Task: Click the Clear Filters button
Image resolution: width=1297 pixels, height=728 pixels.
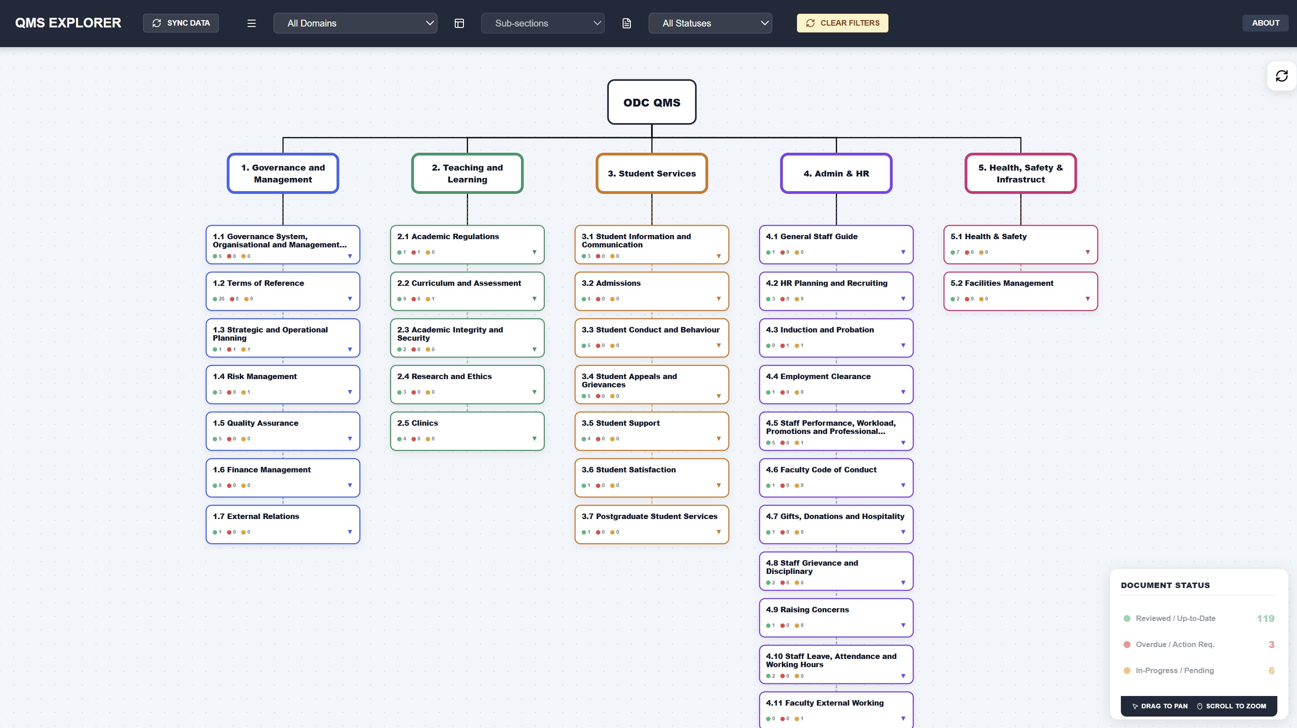Action: tap(842, 23)
